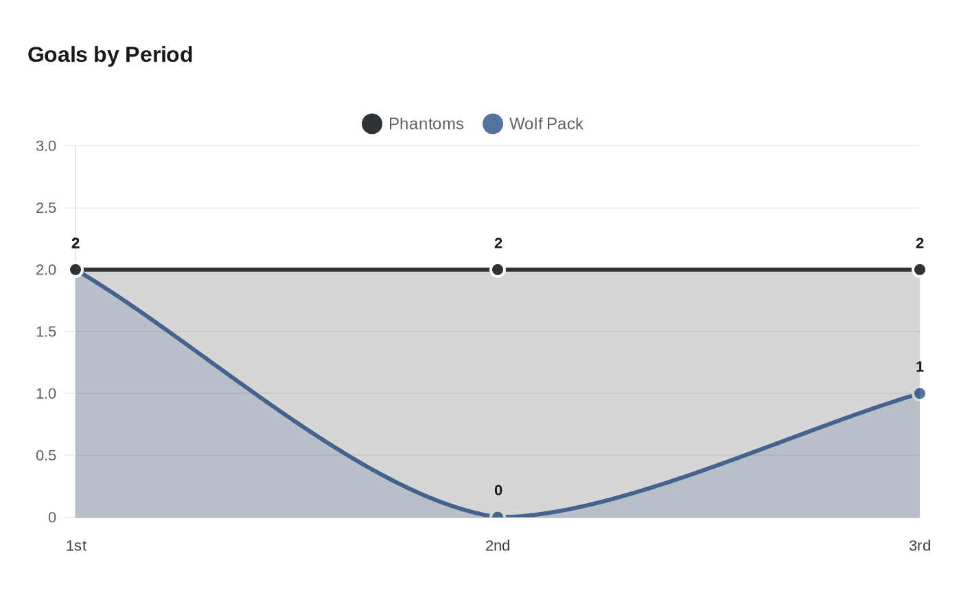Click the '1' data label above 3rd period
Viewport: 961px width, 604px height.
(920, 367)
